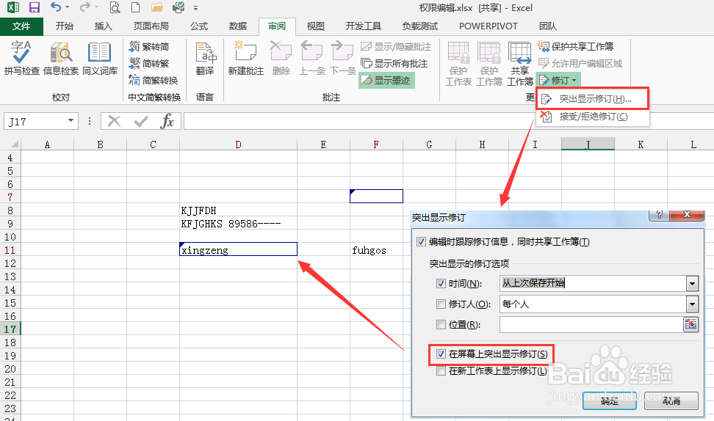Go to 下一条 next comment

342,58
